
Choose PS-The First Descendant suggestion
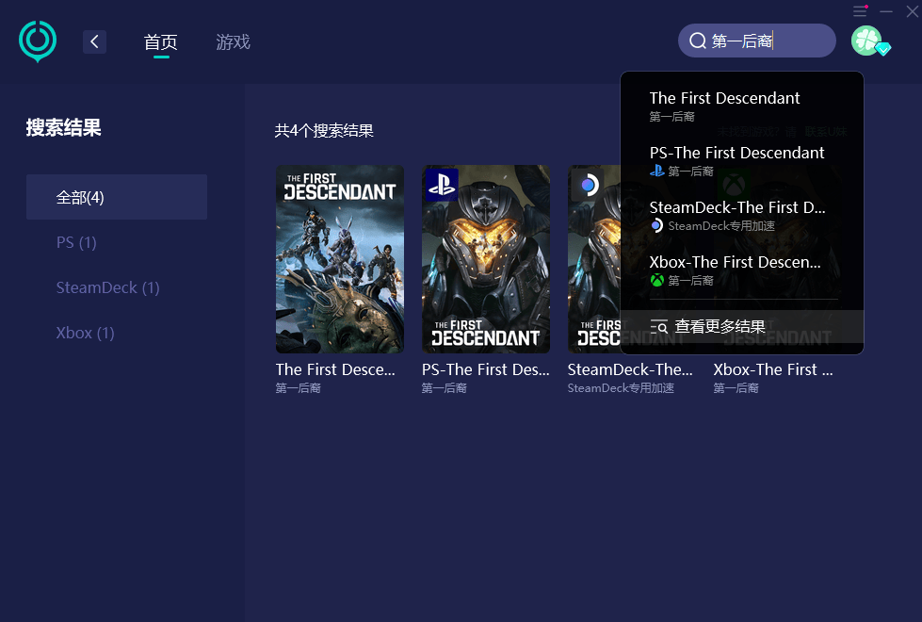click(736, 154)
